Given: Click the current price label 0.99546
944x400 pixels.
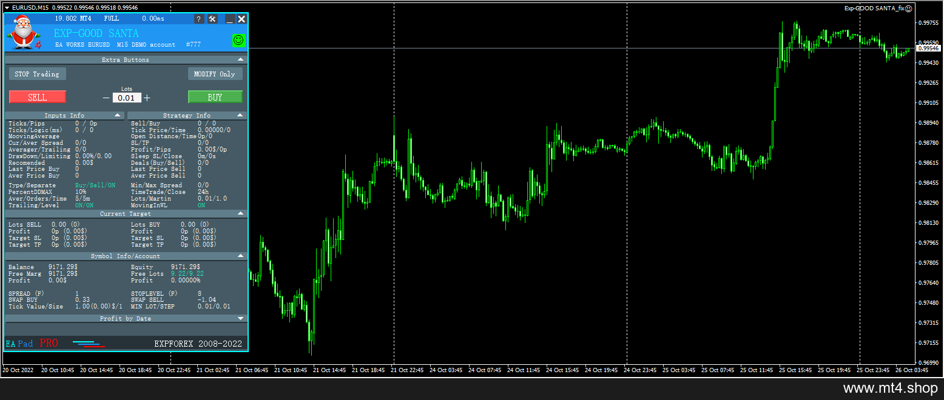Looking at the screenshot, I should tap(928, 48).
